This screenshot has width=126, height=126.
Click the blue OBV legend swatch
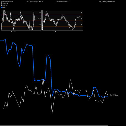click(2, 8)
